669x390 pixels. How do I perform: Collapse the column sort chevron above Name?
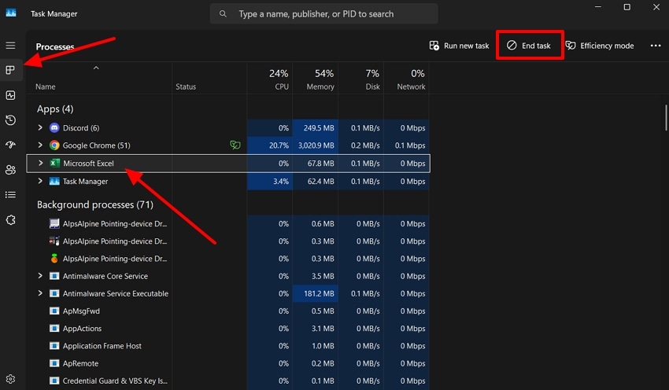[96, 68]
